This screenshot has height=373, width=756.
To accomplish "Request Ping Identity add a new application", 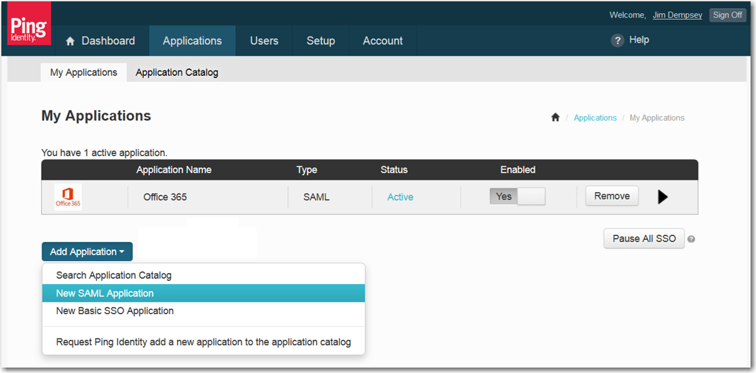I will tap(204, 342).
